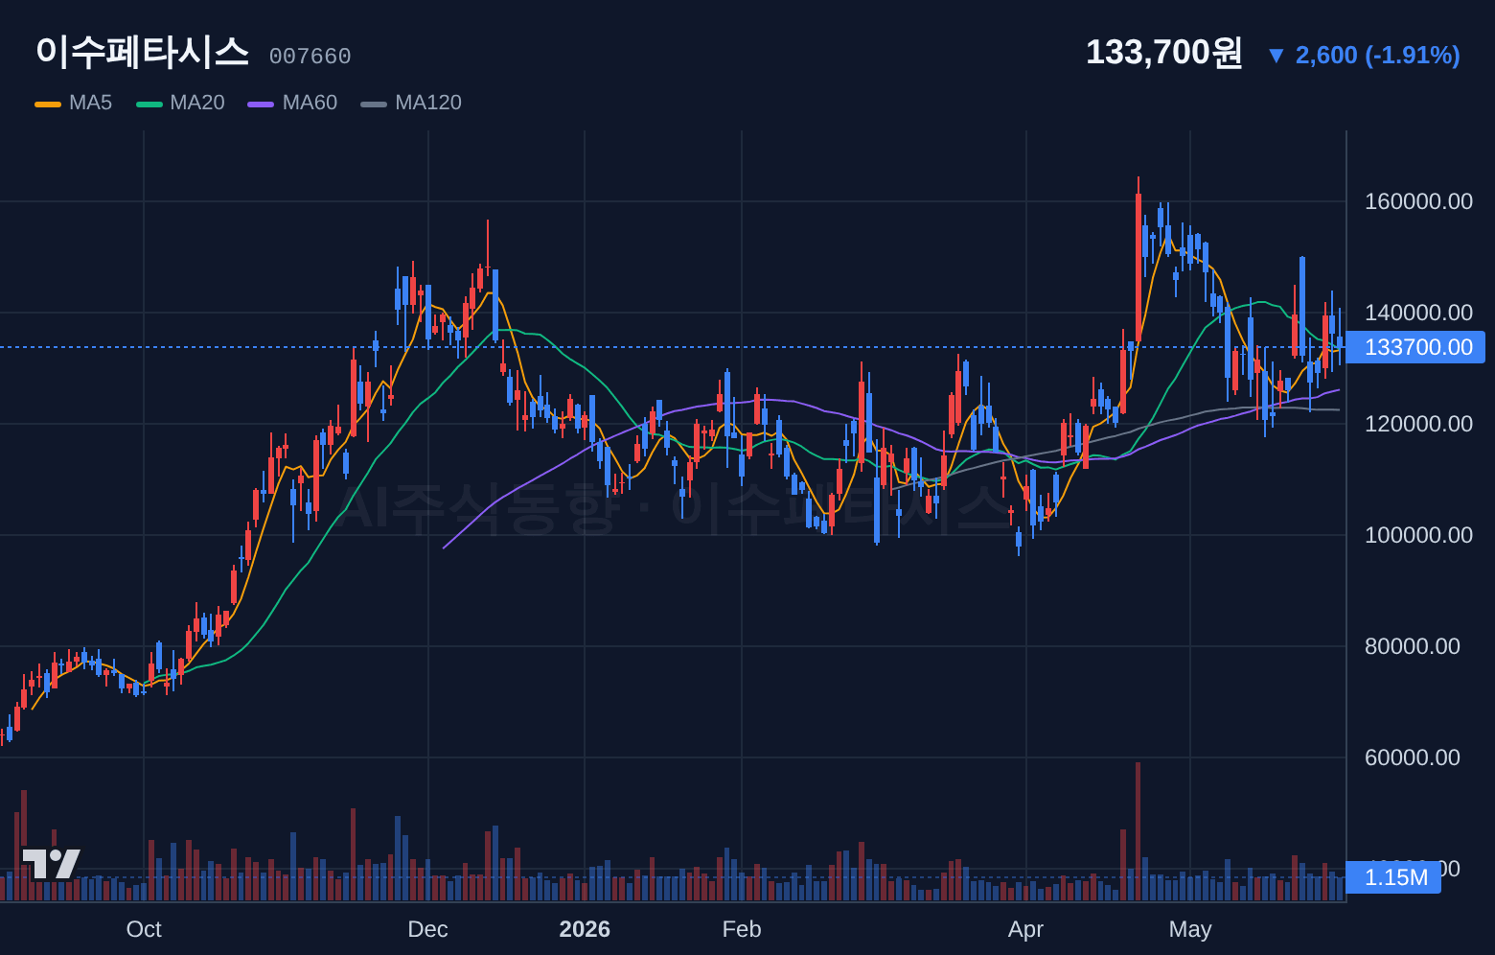
Task: Click the MA60 purple legend swatch
Action: tap(261, 104)
